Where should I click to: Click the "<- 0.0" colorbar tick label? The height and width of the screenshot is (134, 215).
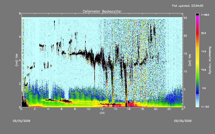[x=205, y=107]
